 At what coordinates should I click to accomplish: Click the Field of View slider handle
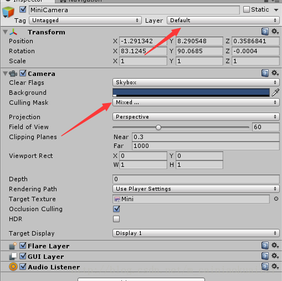click(x=158, y=127)
